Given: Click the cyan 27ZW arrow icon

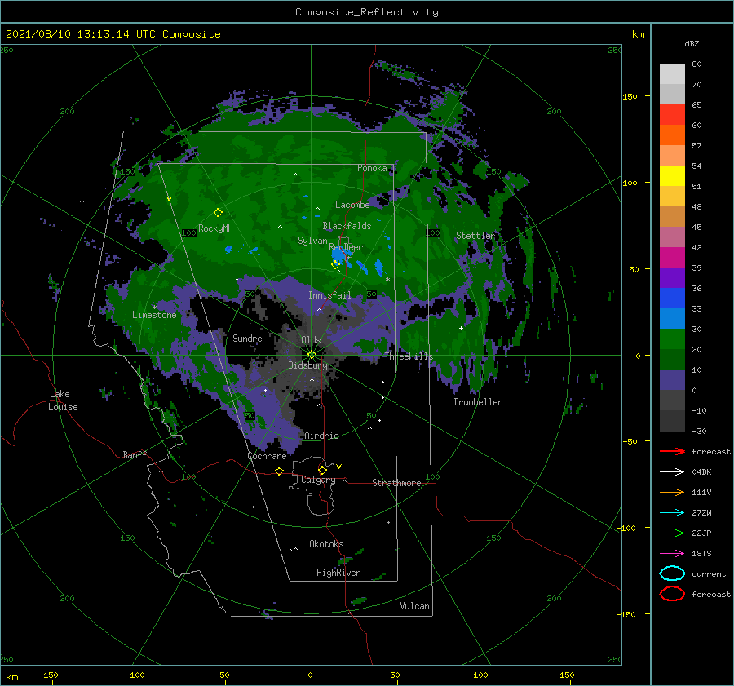Looking at the screenshot, I should [672, 513].
